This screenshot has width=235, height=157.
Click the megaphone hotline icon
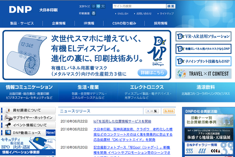click(x=8, y=118)
